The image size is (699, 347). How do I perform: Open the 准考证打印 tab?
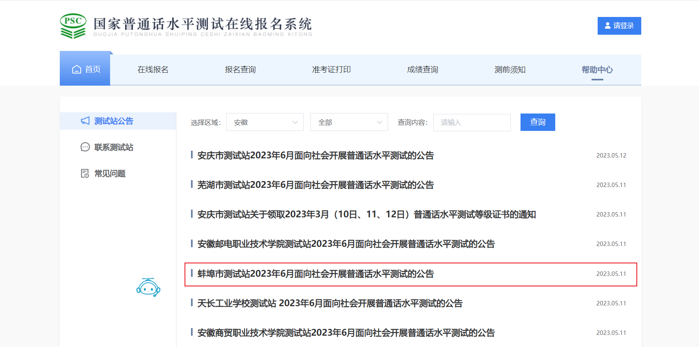pyautogui.click(x=332, y=69)
